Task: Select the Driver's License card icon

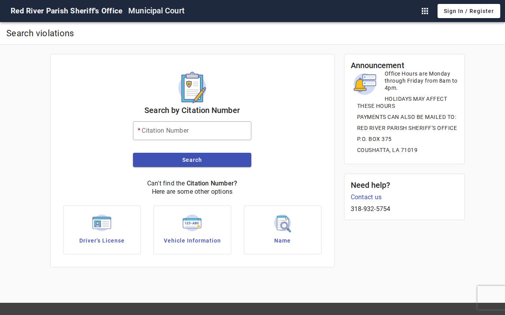Action: 102,223
